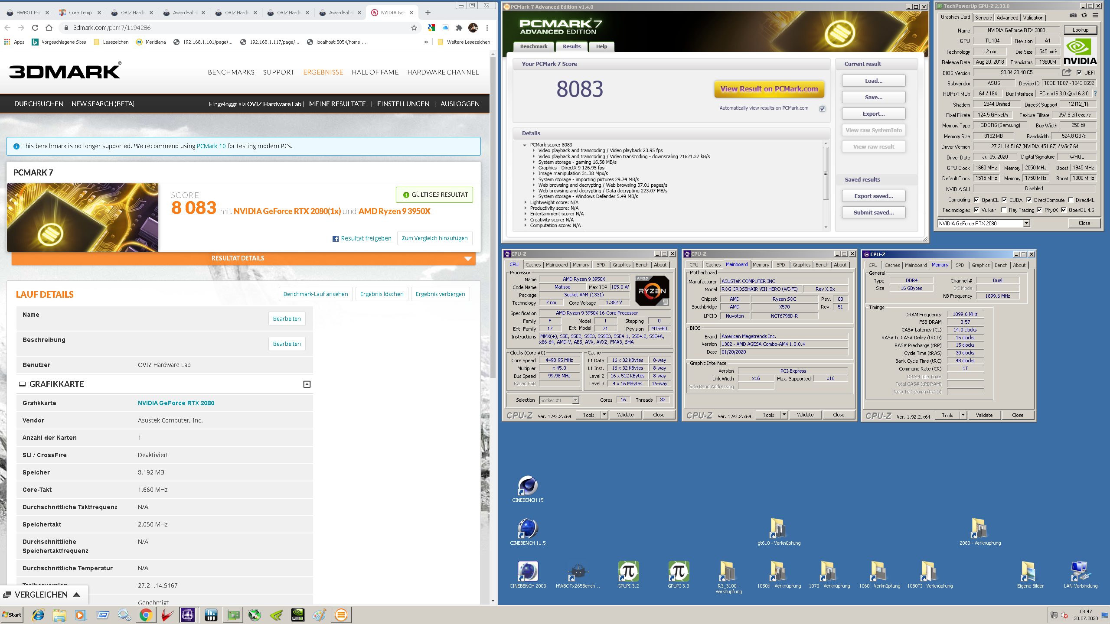Click GPU-Z refresh icon
Screen dimensions: 1110x624
(x=1084, y=16)
